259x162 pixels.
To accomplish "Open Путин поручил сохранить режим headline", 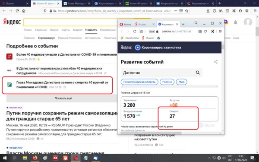I will [62, 116].
